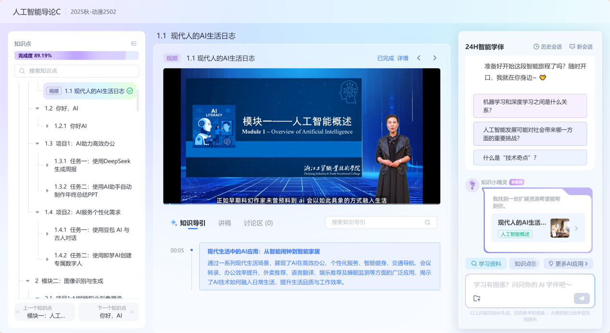The width and height of the screenshot is (610, 333).
Task: Click 下一个知识点 你好，AI button
Action: pos(108,312)
